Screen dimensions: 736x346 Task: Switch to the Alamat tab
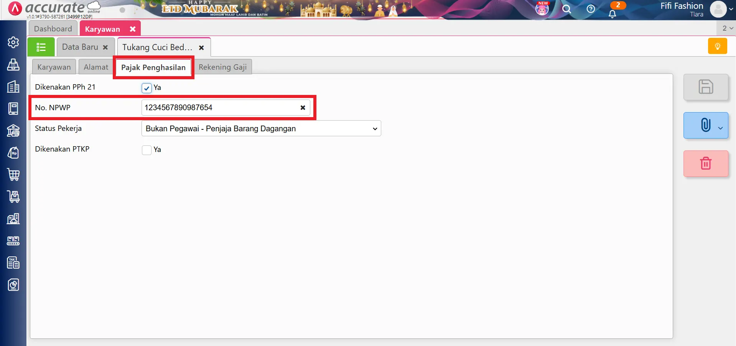[x=96, y=67]
